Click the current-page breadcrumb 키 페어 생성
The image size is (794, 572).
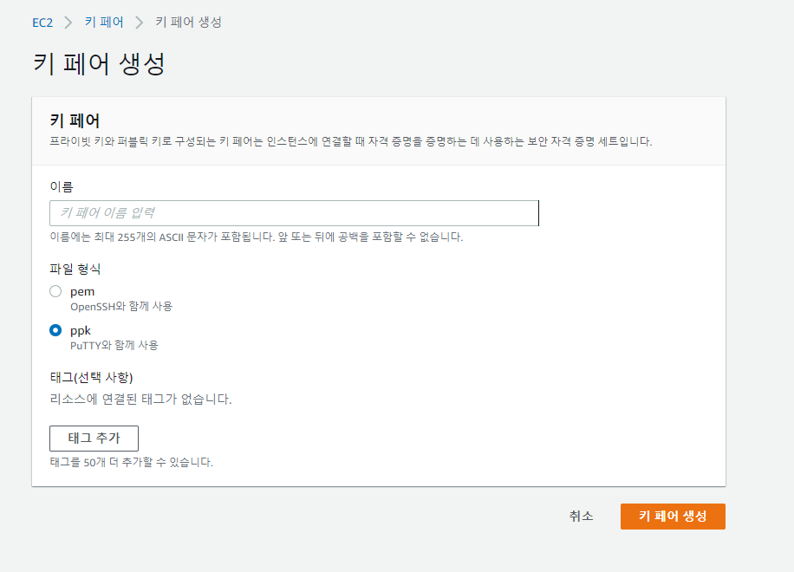click(189, 23)
